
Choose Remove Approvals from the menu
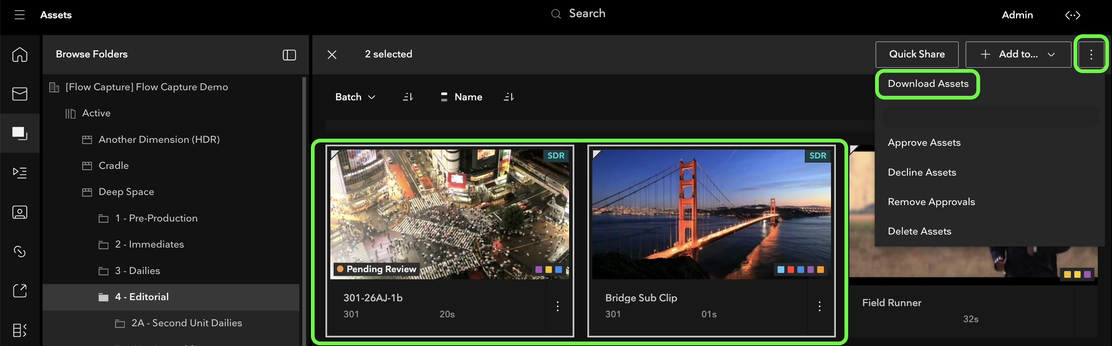tap(932, 202)
